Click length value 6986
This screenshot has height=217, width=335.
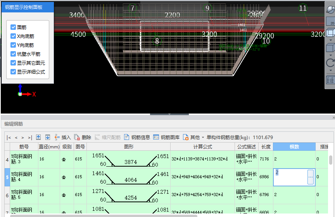click(x=264, y=177)
